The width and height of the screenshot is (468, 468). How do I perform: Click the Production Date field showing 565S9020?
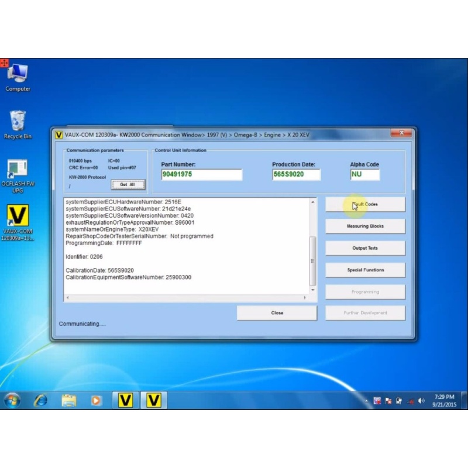[x=296, y=174]
